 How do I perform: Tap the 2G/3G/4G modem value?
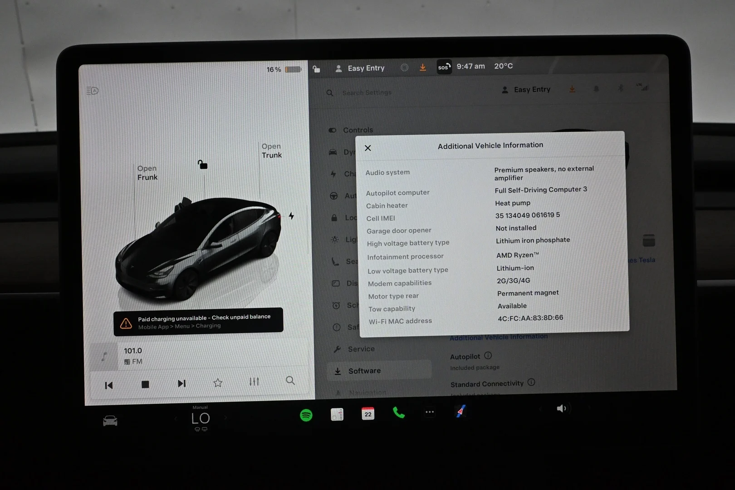[514, 280]
